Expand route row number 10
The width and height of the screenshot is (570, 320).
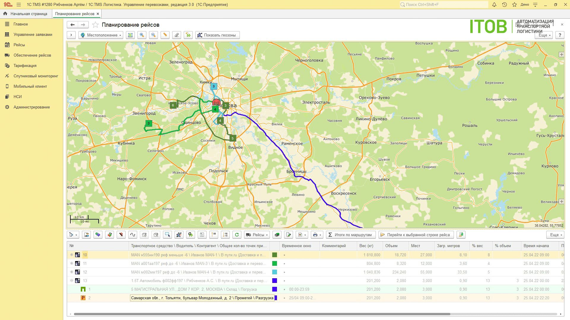(72, 255)
